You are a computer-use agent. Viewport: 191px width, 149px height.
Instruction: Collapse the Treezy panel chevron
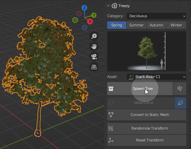click(108, 6)
